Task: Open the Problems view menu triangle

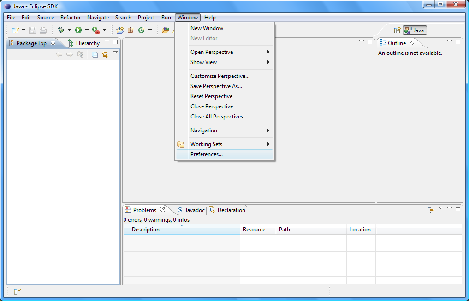Action: coord(440,208)
